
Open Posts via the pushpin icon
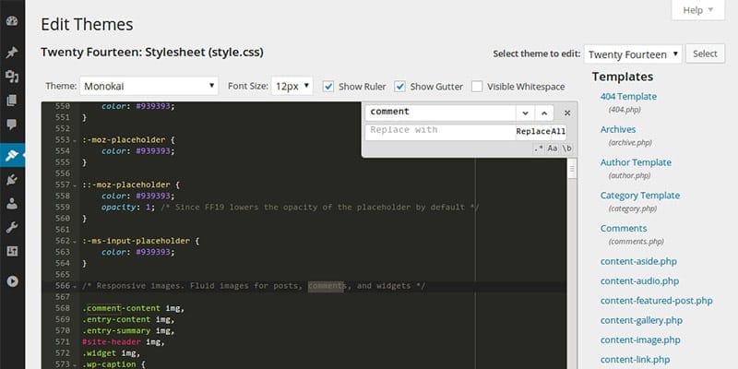point(12,53)
